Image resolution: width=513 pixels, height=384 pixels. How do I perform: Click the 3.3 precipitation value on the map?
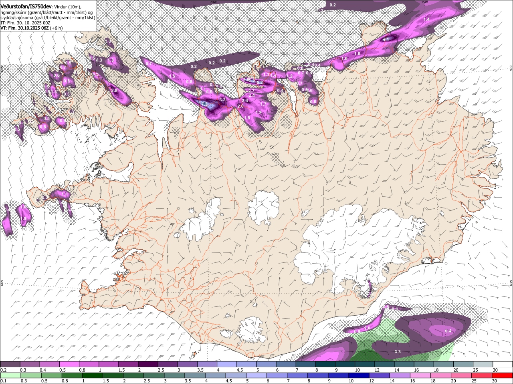point(223,99)
